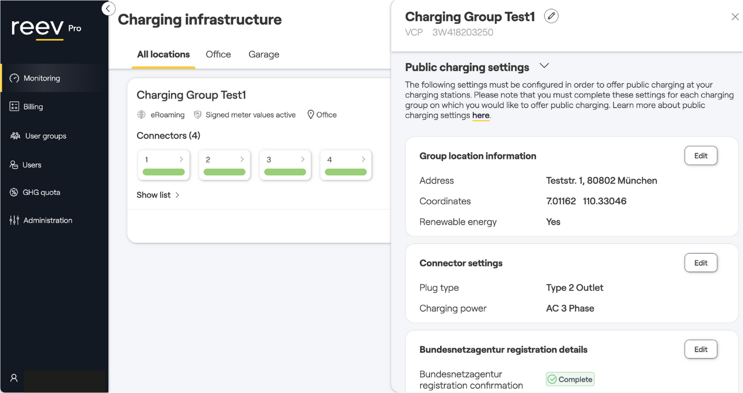Click the User groups people icon
This screenshot has height=393, width=743.
tap(15, 136)
